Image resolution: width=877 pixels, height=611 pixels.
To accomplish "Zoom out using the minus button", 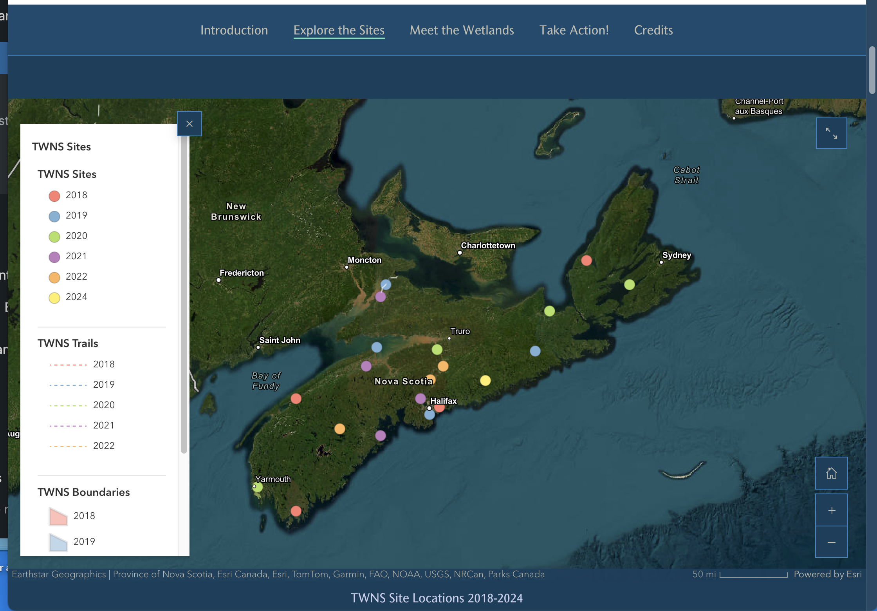I will click(831, 542).
